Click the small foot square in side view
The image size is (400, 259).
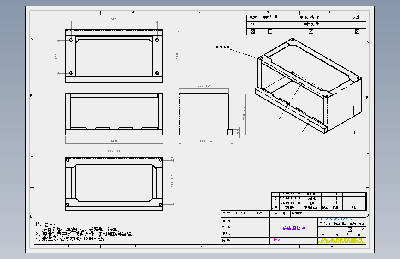click(230, 132)
